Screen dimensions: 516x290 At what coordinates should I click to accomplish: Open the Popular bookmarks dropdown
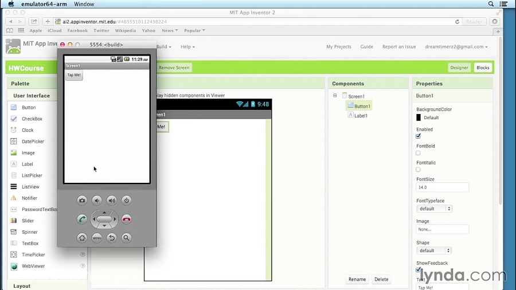[194, 30]
